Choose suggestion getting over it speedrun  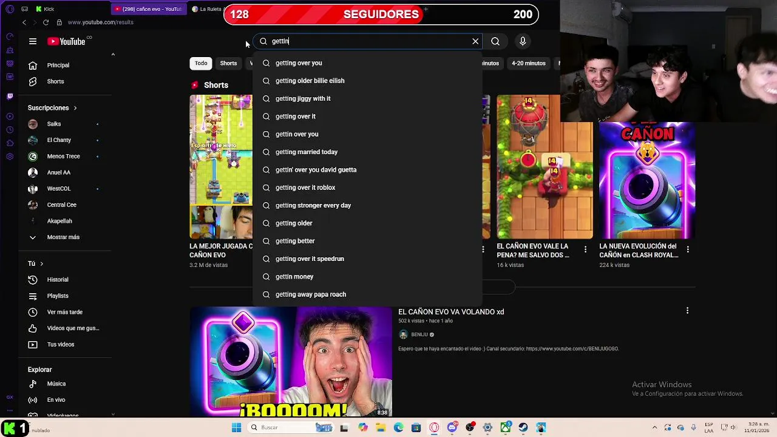tap(368, 259)
